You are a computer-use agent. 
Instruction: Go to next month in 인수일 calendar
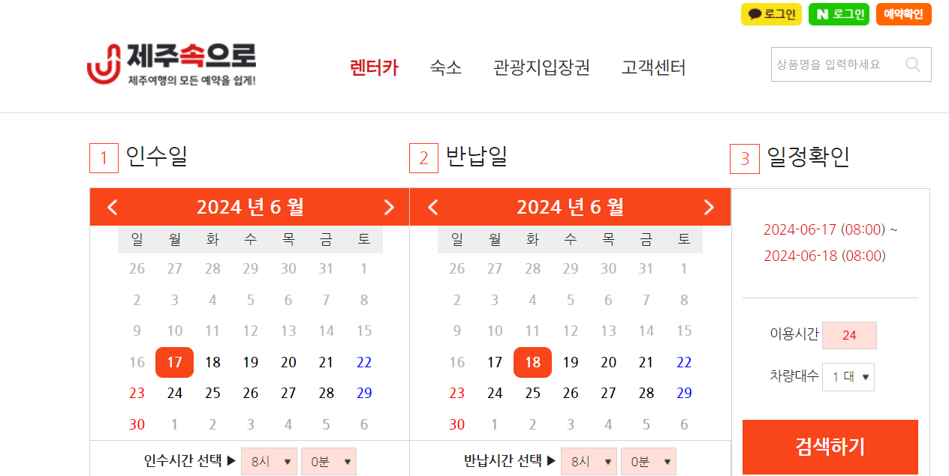coord(389,207)
